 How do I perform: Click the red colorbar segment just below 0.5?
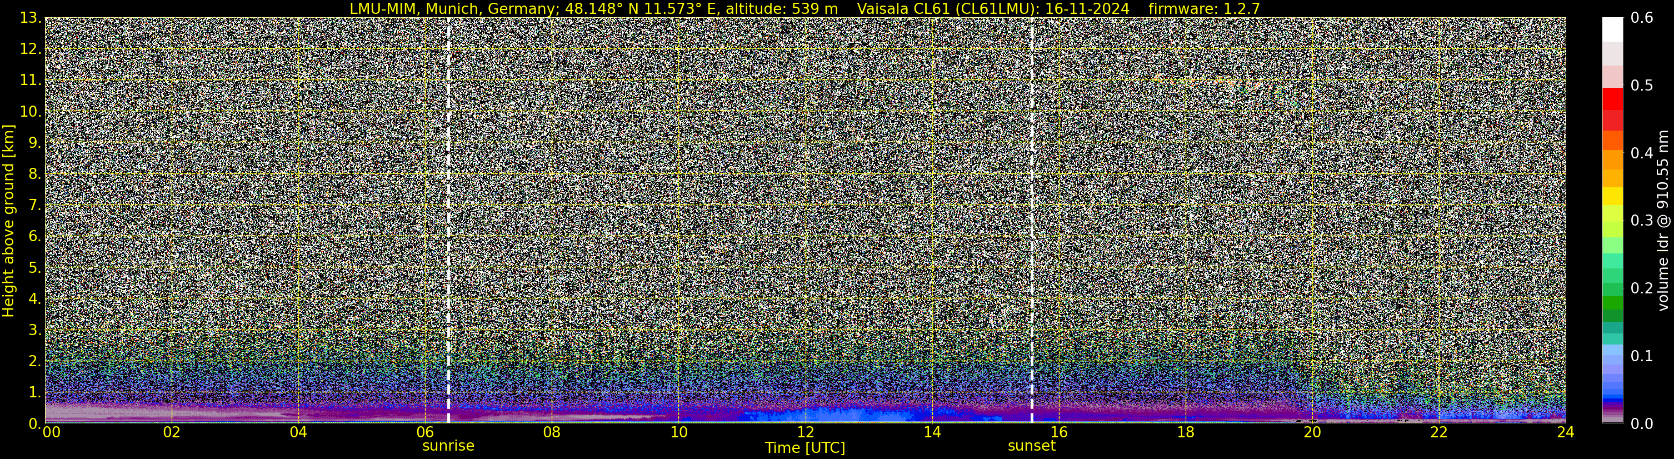(x=1612, y=98)
